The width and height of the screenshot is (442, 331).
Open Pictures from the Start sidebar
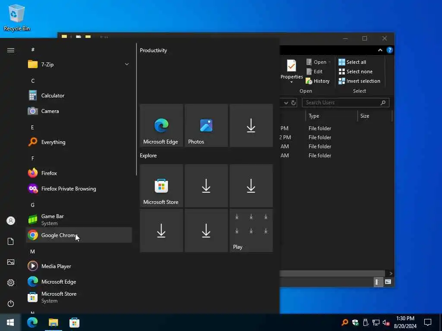pos(11,262)
